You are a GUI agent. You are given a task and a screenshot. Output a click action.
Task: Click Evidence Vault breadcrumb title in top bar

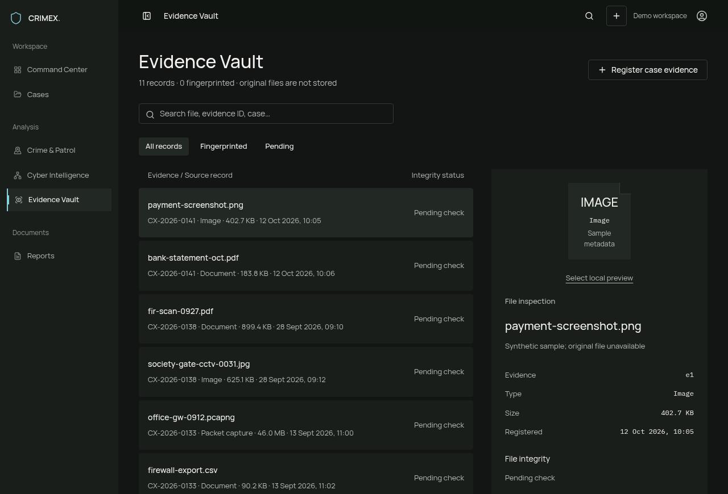tap(191, 16)
